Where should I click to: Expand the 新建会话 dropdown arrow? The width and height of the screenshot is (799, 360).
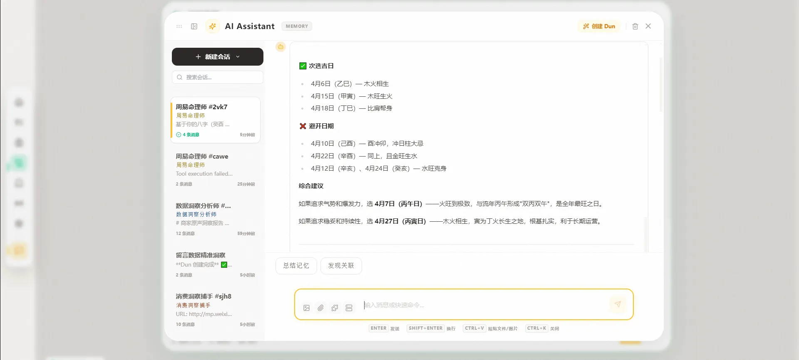tap(238, 57)
